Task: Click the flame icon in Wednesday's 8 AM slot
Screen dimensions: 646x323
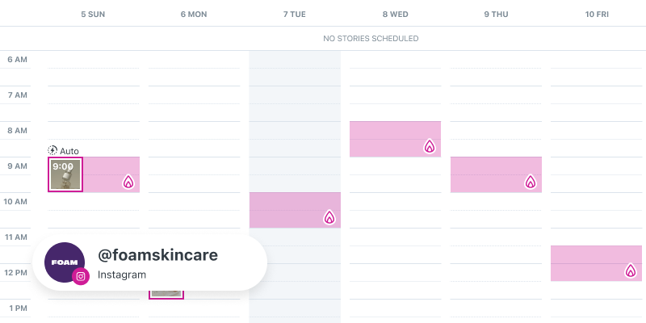Action: pyautogui.click(x=430, y=146)
